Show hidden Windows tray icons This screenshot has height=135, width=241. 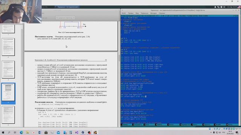[211, 132]
